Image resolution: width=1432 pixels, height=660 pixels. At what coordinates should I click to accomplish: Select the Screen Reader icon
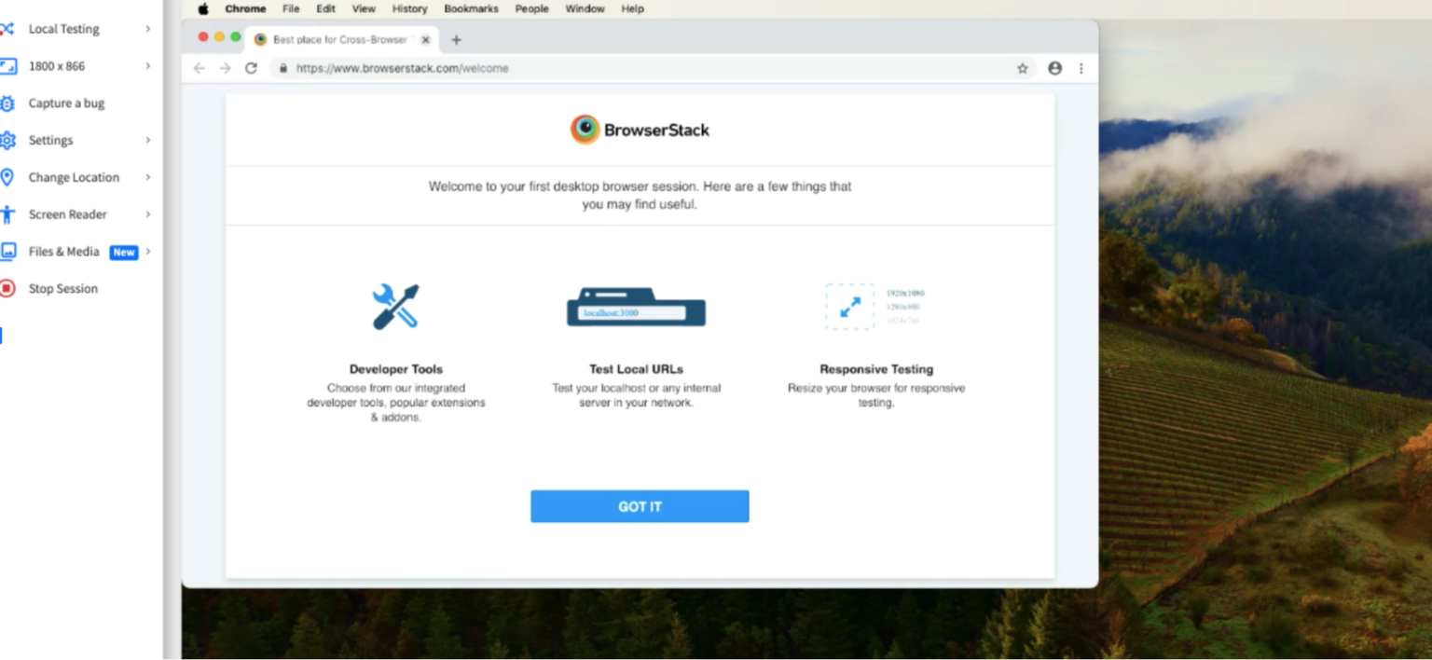[x=9, y=213]
